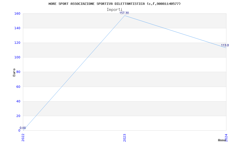Click the 157.30 data label

point(124,13)
